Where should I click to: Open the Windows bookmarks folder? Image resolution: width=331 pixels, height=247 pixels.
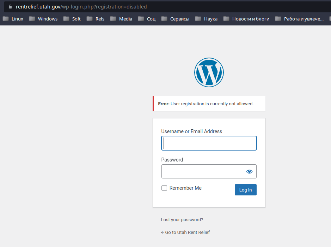coord(43,19)
